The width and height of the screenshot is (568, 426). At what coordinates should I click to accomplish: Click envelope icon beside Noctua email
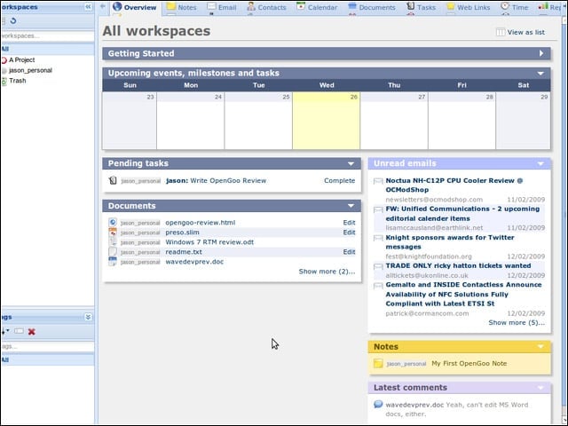point(378,181)
